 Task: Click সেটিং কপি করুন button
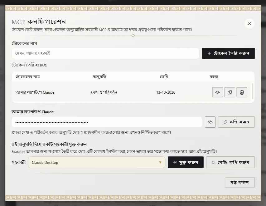(x=230, y=162)
